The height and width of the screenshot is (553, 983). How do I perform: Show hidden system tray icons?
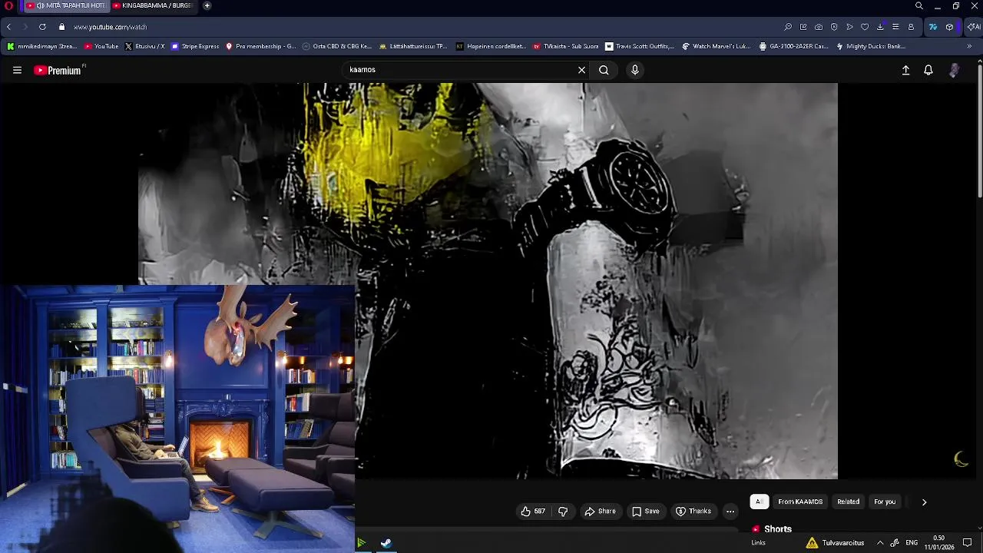click(x=880, y=543)
